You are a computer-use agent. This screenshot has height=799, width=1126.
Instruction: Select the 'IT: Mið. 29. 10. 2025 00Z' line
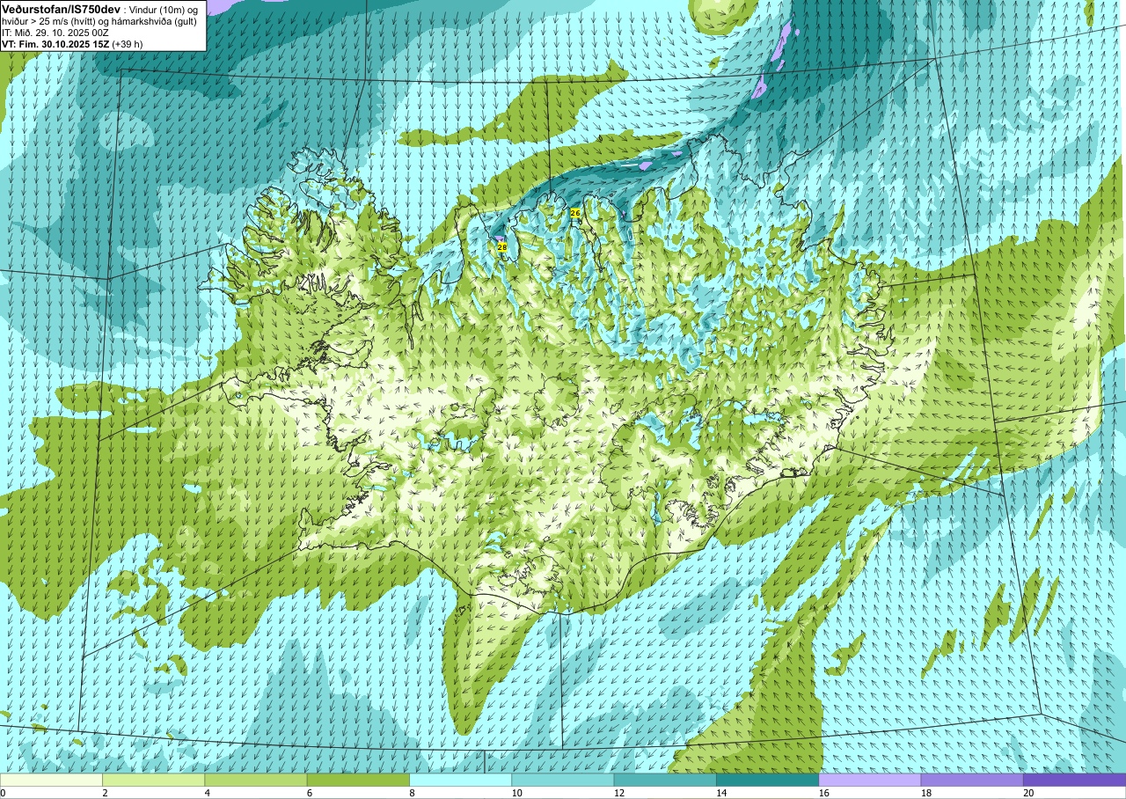(55, 33)
